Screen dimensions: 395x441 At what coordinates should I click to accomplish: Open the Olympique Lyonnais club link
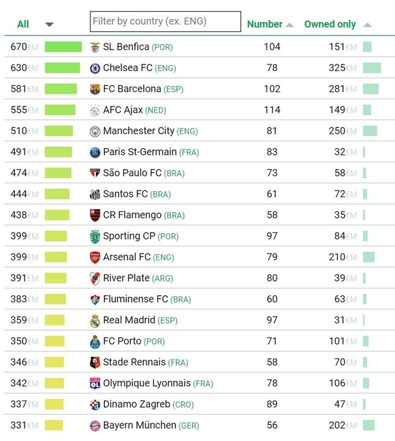pyautogui.click(x=147, y=383)
